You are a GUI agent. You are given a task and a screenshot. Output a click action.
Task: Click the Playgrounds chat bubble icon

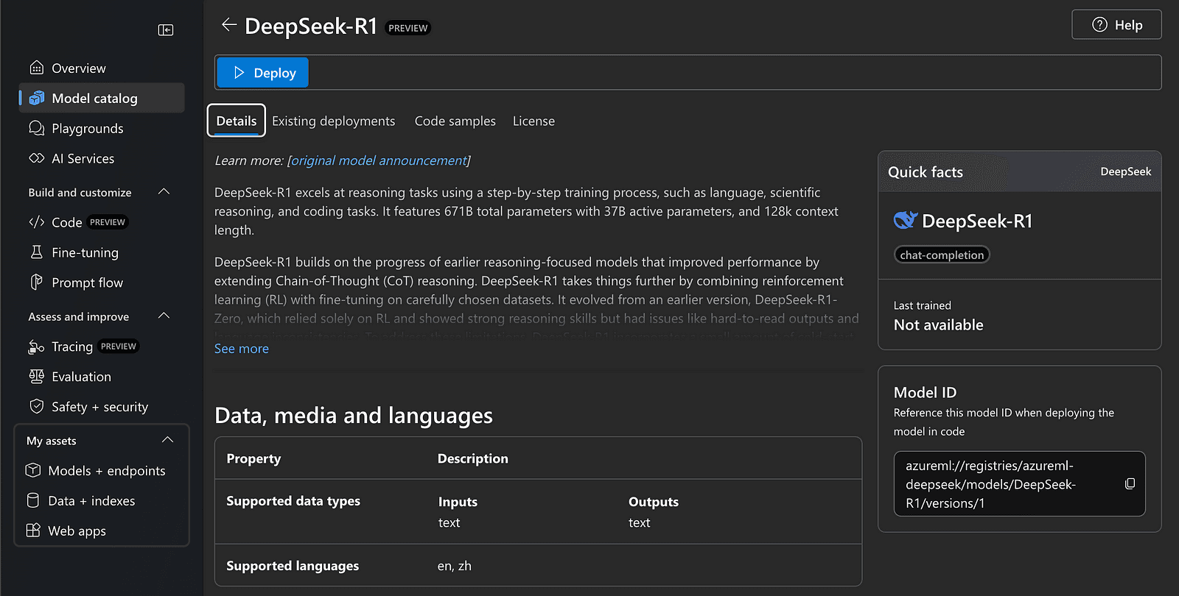(x=37, y=128)
